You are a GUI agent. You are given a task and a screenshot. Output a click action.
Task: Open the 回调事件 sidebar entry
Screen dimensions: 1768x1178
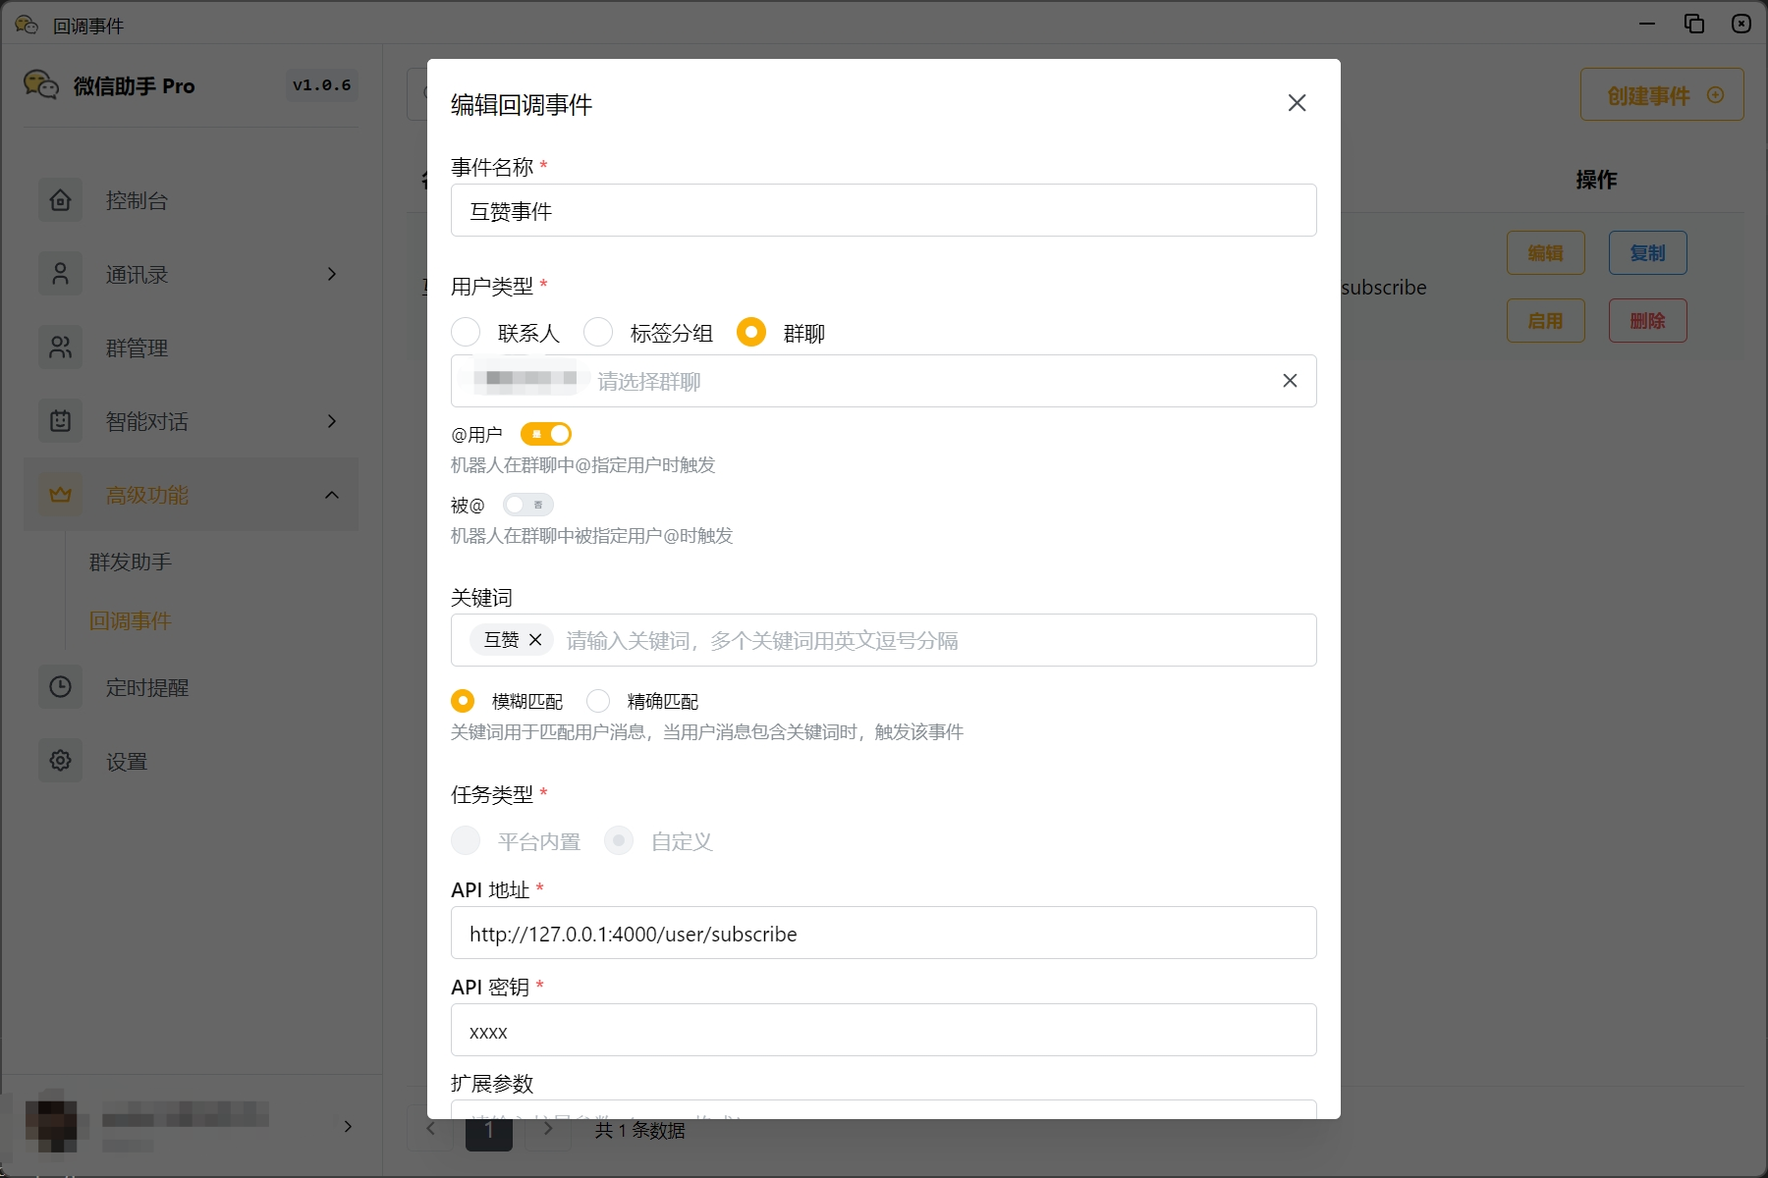[x=131, y=620]
